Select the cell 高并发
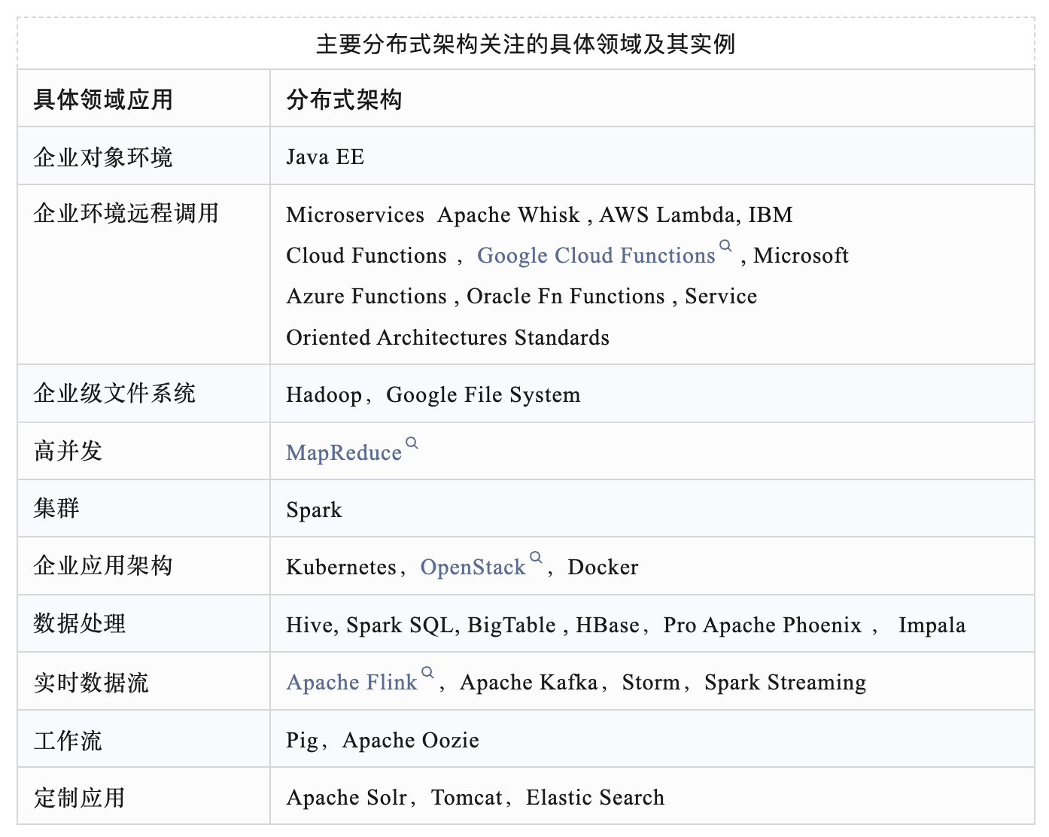This screenshot has height=837, width=1049. click(144, 451)
